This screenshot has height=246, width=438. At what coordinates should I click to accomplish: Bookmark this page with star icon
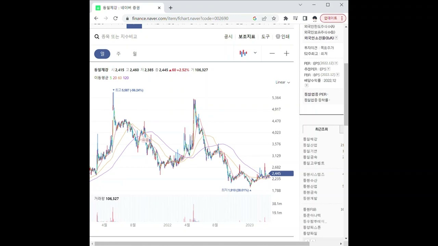click(274, 18)
